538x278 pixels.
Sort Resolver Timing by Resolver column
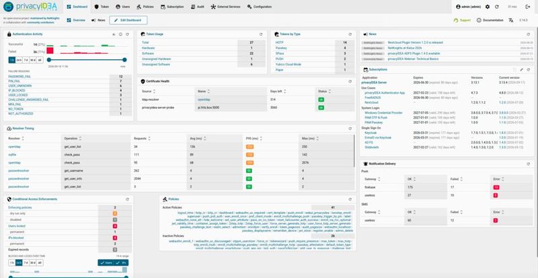coord(16,139)
